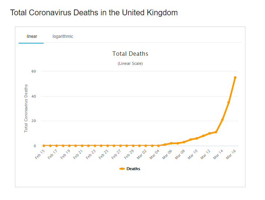The width and height of the screenshot is (265, 200).
Task: Toggle the Deaths series in legend
Action: click(x=133, y=169)
